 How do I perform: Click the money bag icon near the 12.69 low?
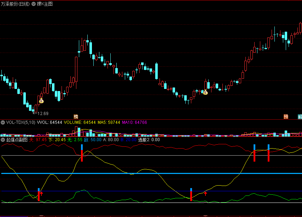click(41, 101)
